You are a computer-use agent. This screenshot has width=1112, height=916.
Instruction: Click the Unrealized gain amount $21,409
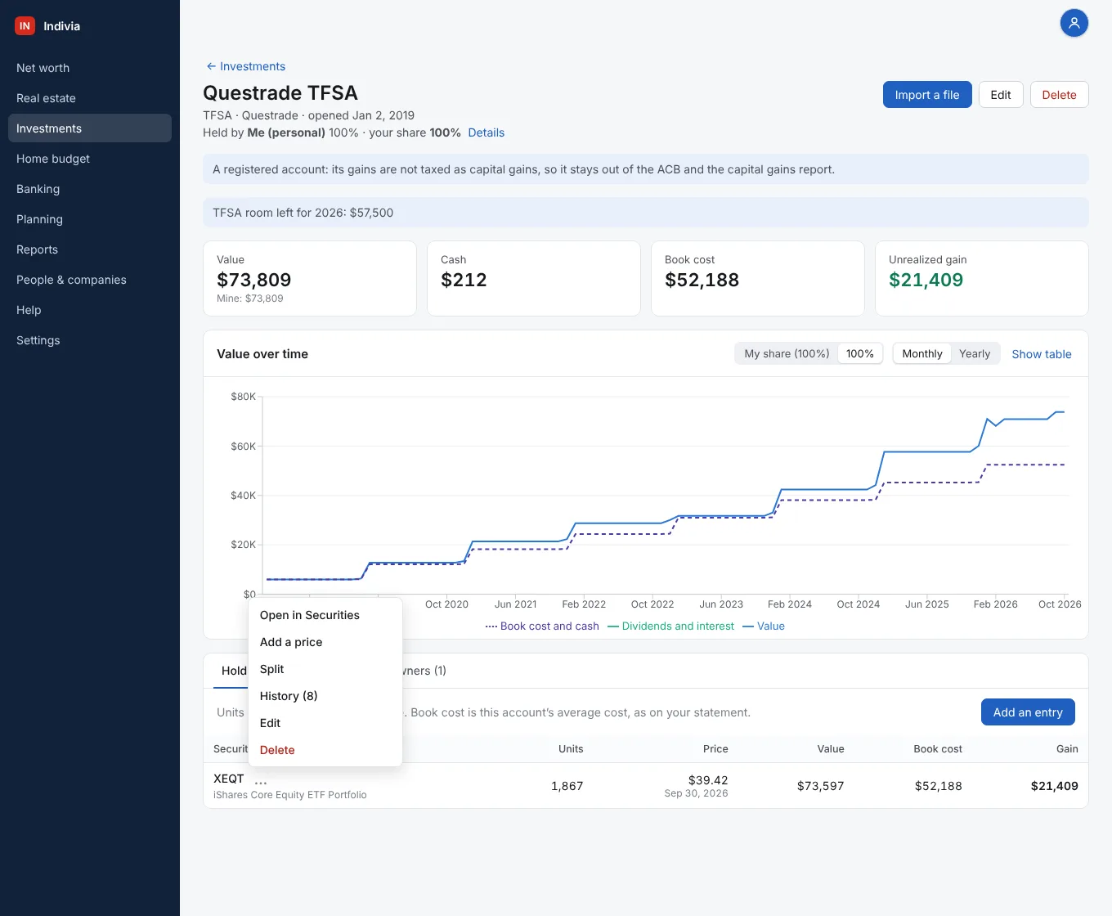click(x=926, y=280)
